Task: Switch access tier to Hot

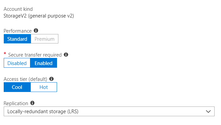Action: click(44, 87)
